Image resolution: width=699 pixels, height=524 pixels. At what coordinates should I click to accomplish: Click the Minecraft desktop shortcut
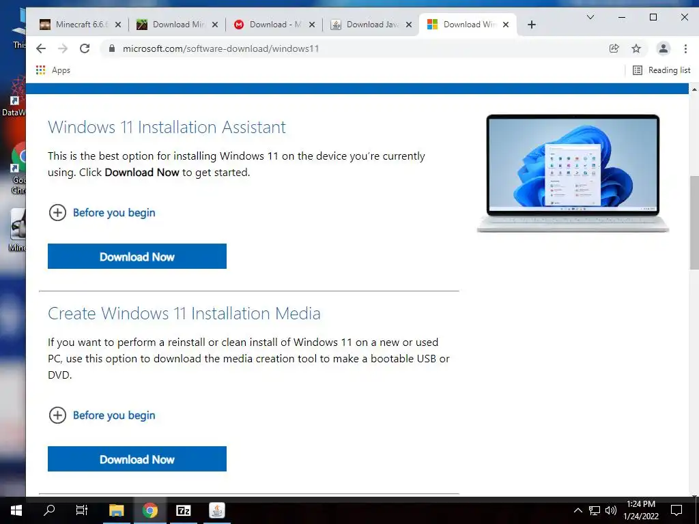(17, 230)
